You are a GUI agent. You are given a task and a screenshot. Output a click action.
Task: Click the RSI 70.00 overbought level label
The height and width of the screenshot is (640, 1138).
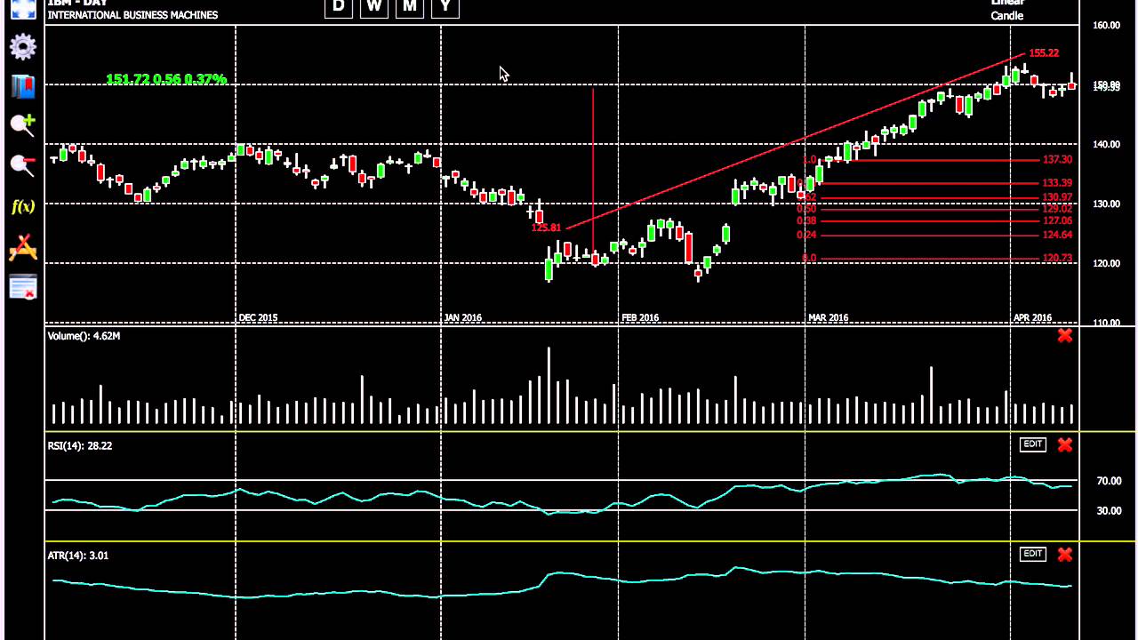[x=1109, y=481]
